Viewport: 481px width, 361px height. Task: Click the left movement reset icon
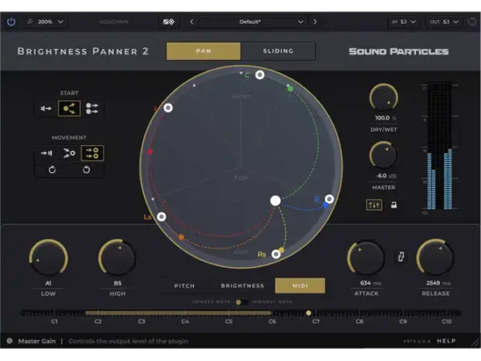(52, 169)
